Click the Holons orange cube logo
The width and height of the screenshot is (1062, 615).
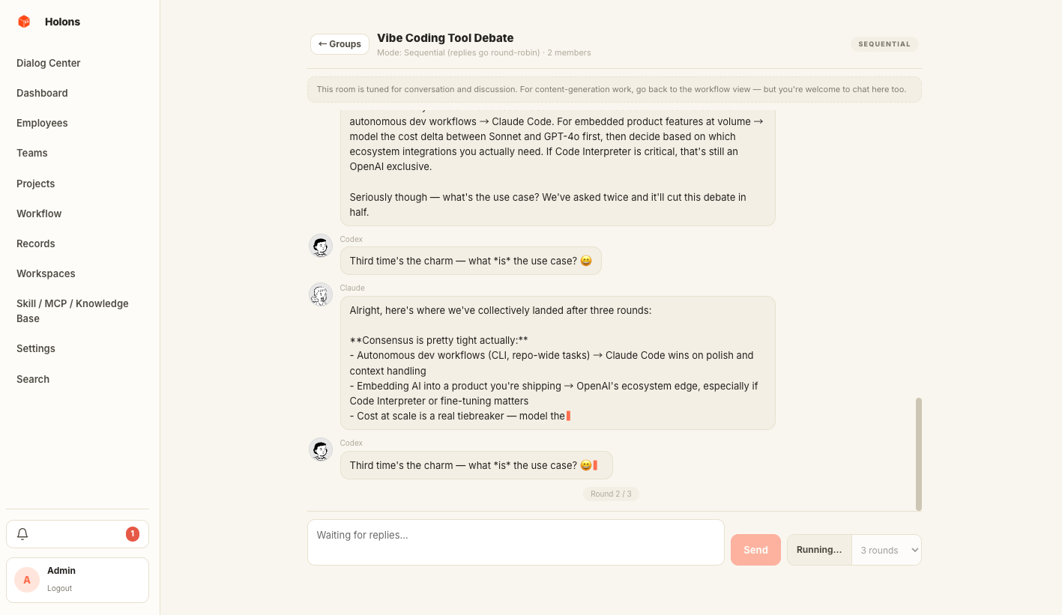pyautogui.click(x=24, y=22)
